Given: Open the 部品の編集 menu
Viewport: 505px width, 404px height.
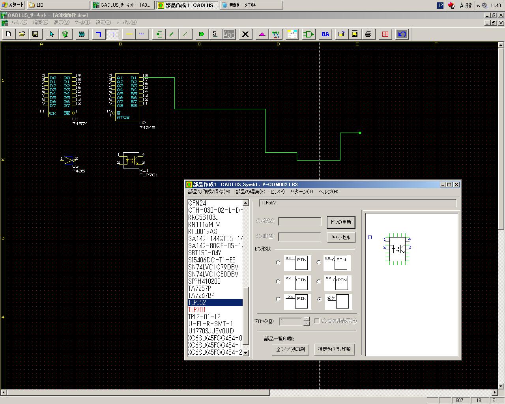Looking at the screenshot, I should [x=250, y=192].
